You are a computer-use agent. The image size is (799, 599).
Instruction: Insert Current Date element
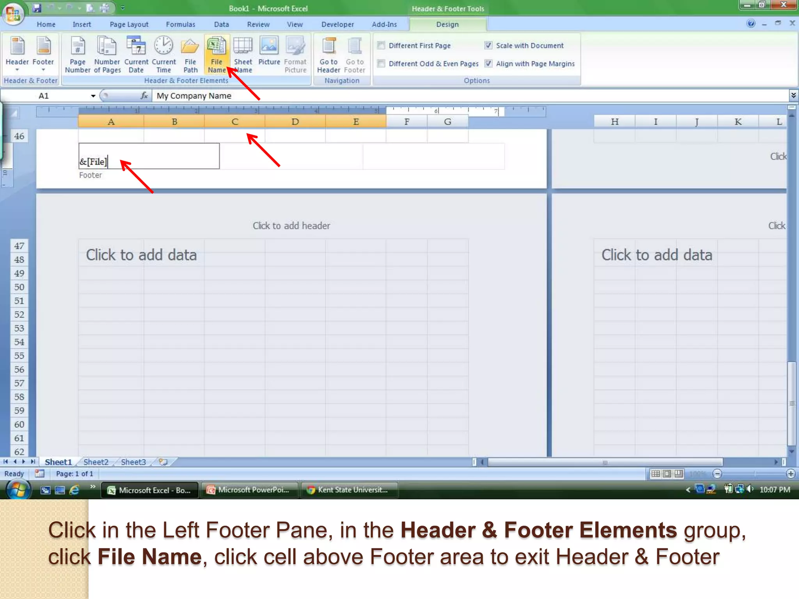coord(136,55)
